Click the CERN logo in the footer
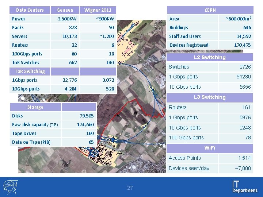263x197 pixels. click(x=10, y=187)
